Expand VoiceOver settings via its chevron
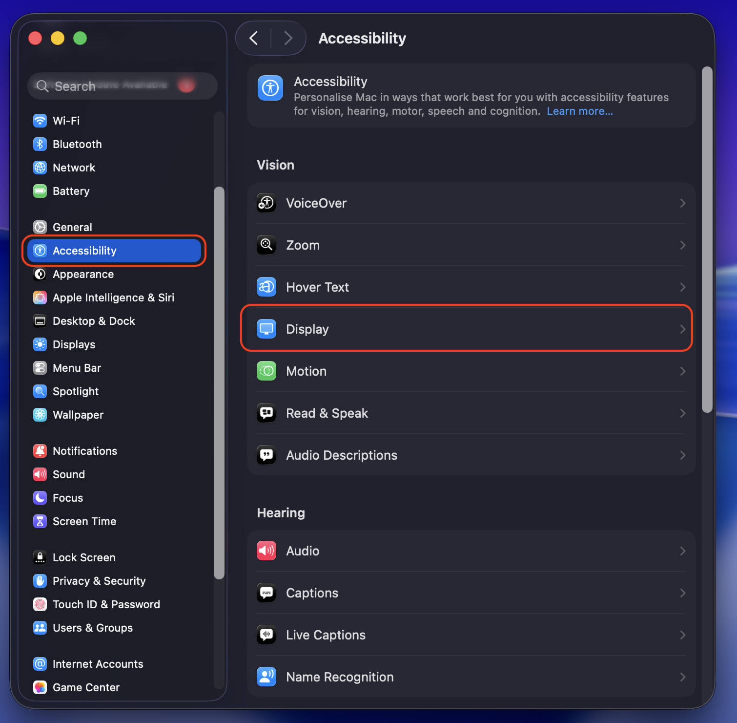The height and width of the screenshot is (723, 737). pos(683,203)
